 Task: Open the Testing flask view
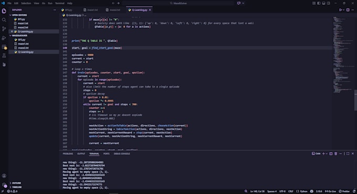coord(4,56)
